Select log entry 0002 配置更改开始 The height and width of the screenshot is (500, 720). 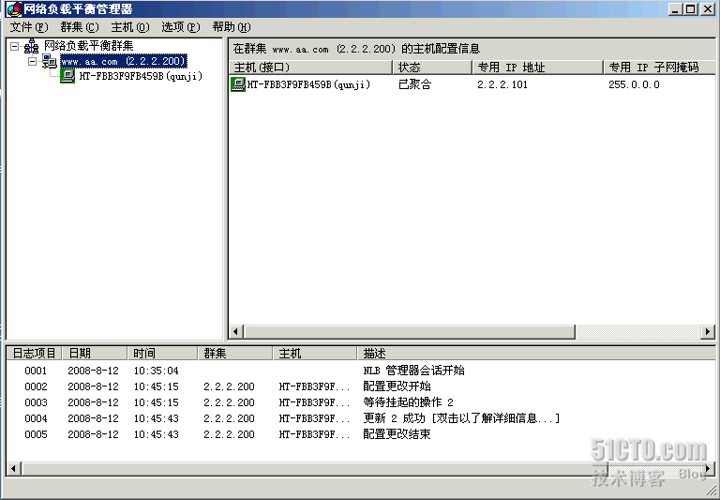click(x=360, y=386)
